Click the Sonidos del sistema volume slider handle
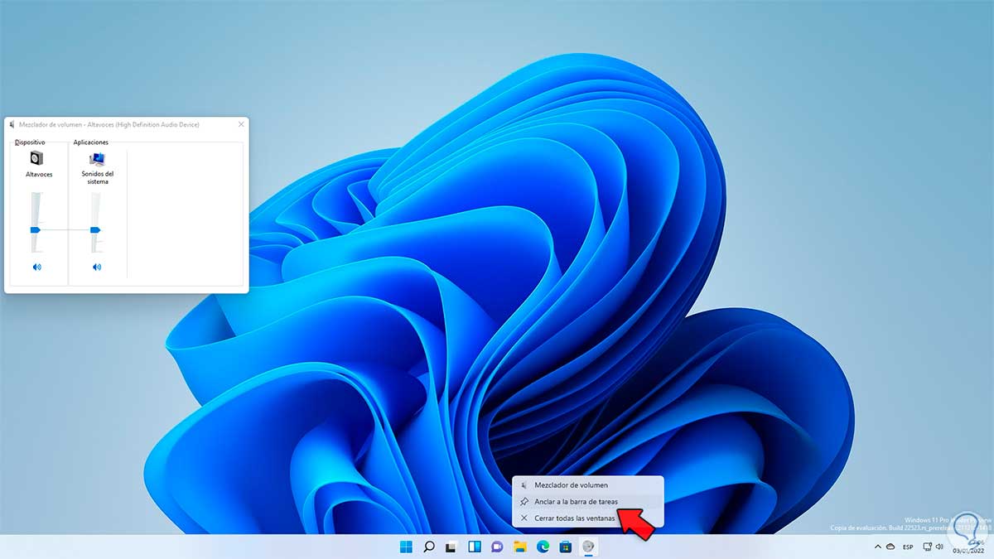 (95, 229)
